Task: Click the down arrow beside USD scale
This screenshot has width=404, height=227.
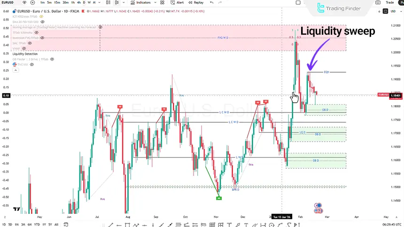Action: pos(379,11)
